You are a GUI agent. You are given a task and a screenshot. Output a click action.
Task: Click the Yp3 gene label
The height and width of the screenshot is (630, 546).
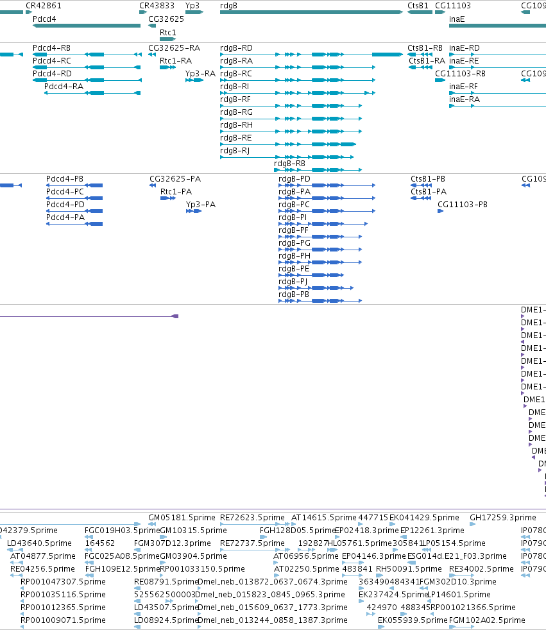click(x=192, y=6)
